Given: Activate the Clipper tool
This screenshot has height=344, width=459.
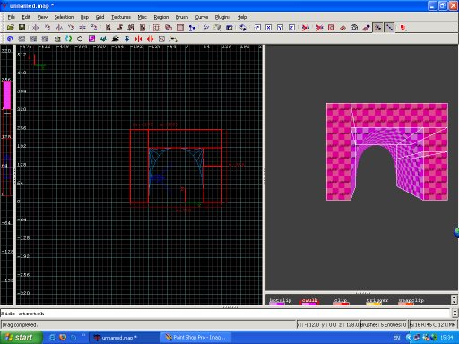Looking at the screenshot, I should point(192,28).
